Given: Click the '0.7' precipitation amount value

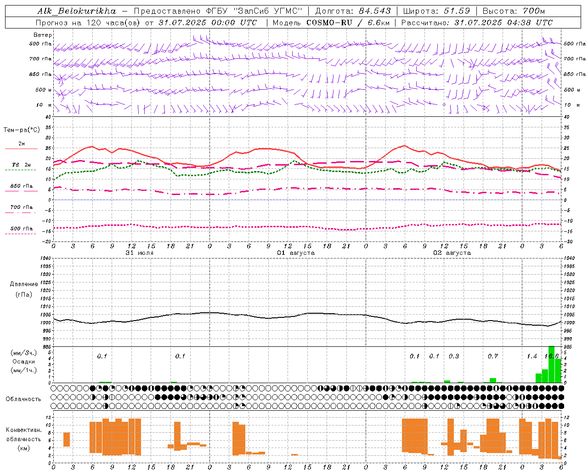Looking at the screenshot, I should pyautogui.click(x=493, y=356).
